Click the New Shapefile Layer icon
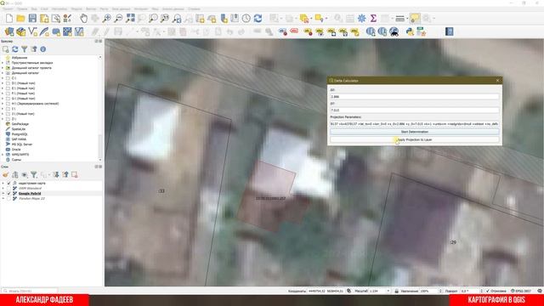The width and height of the screenshot is (544, 306). coord(32,32)
